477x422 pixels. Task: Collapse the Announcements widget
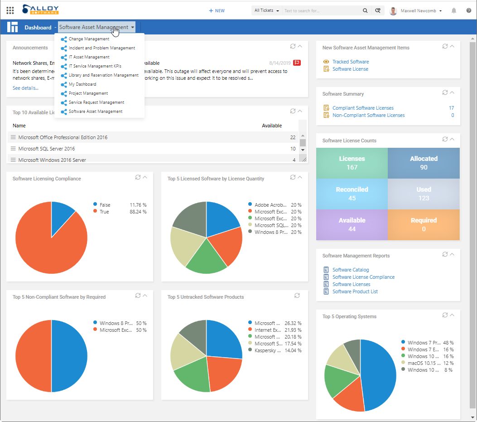(300, 46)
